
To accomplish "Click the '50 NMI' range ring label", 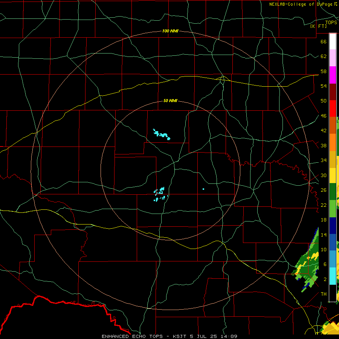I will click(170, 101).
